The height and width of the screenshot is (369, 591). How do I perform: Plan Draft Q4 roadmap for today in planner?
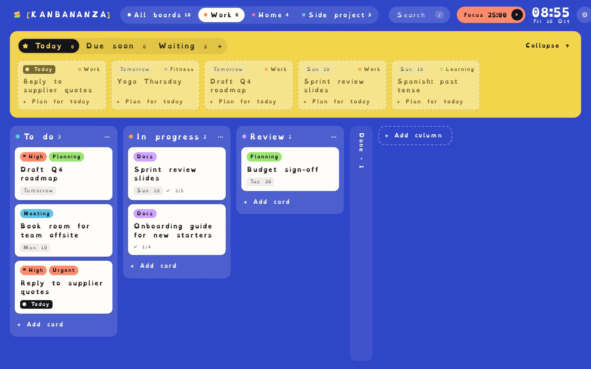tap(243, 101)
